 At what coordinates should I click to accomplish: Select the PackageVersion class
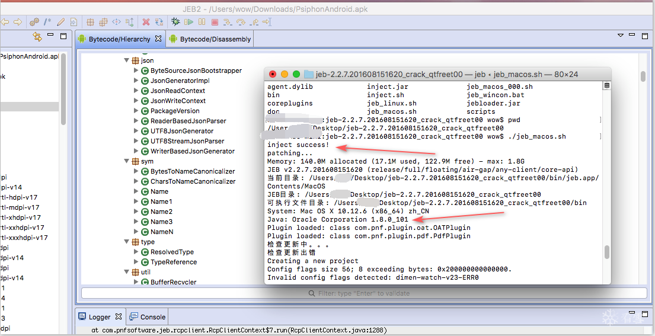coord(175,111)
